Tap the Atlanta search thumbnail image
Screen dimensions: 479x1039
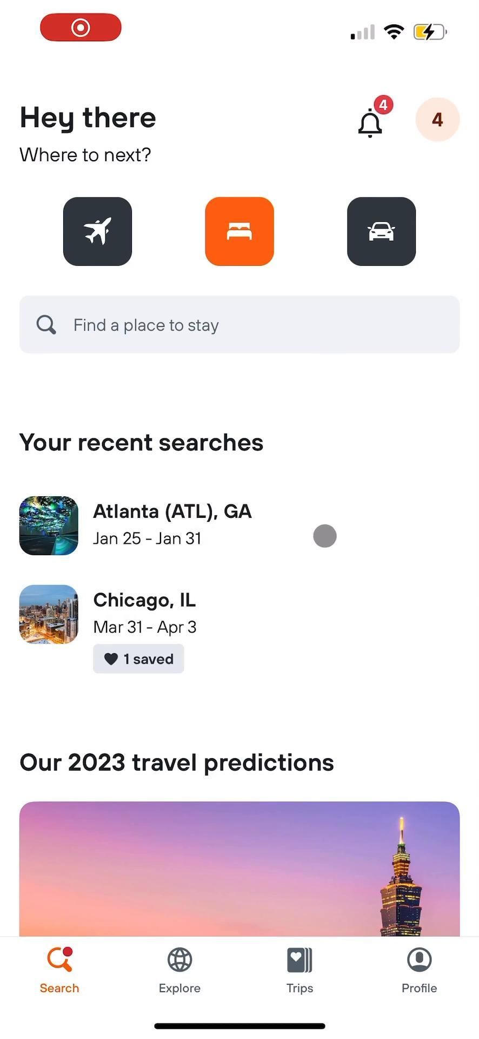pos(49,525)
